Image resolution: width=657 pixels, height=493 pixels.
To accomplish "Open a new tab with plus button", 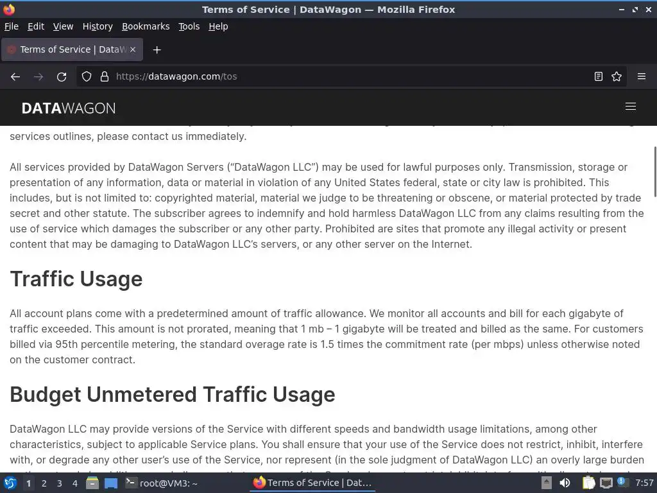I will pos(157,50).
